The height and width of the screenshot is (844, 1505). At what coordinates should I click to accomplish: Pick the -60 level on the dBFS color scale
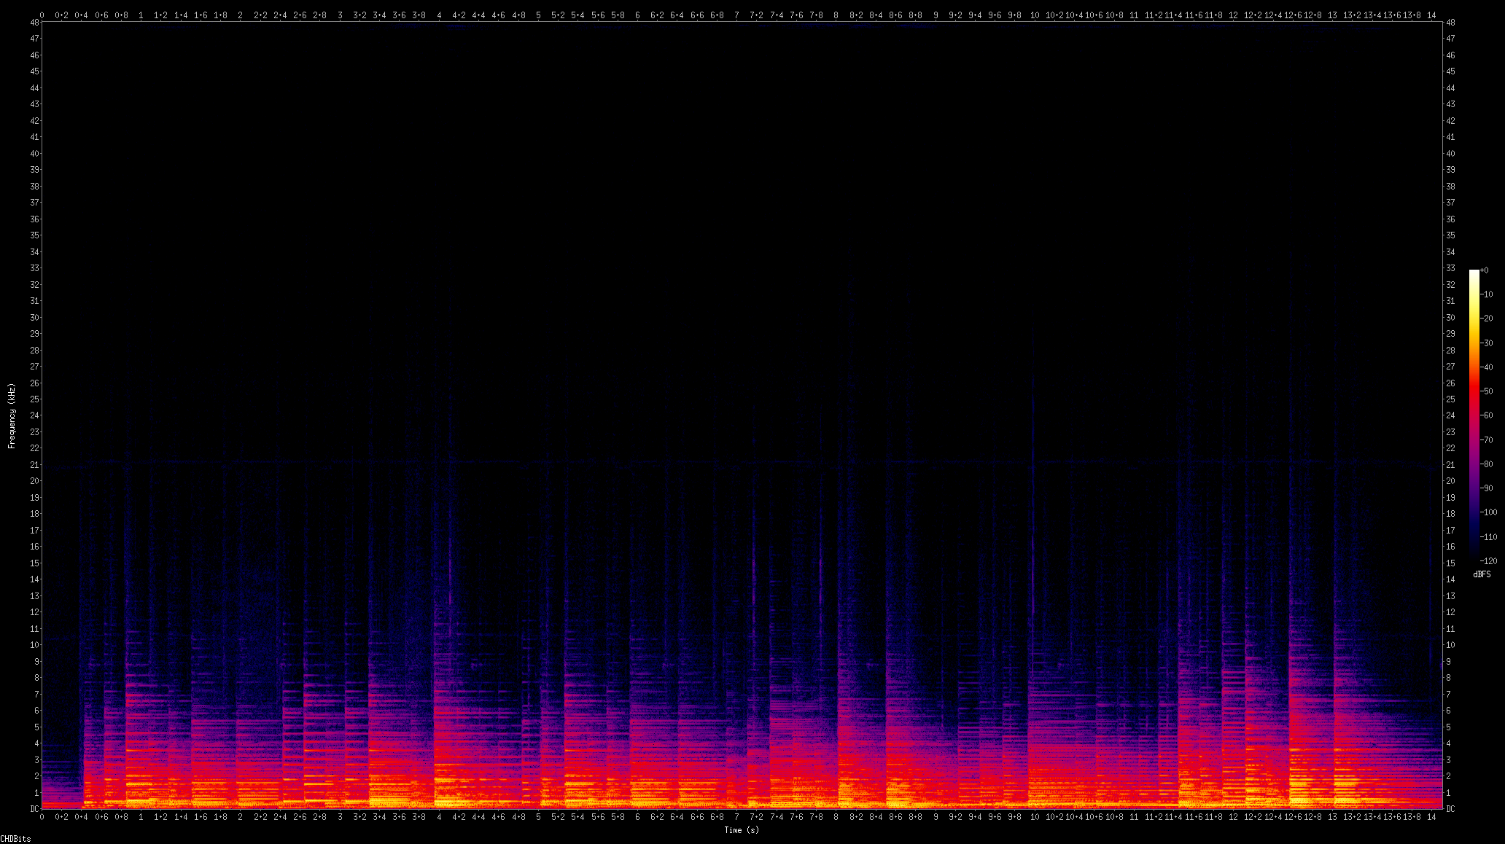(x=1487, y=415)
